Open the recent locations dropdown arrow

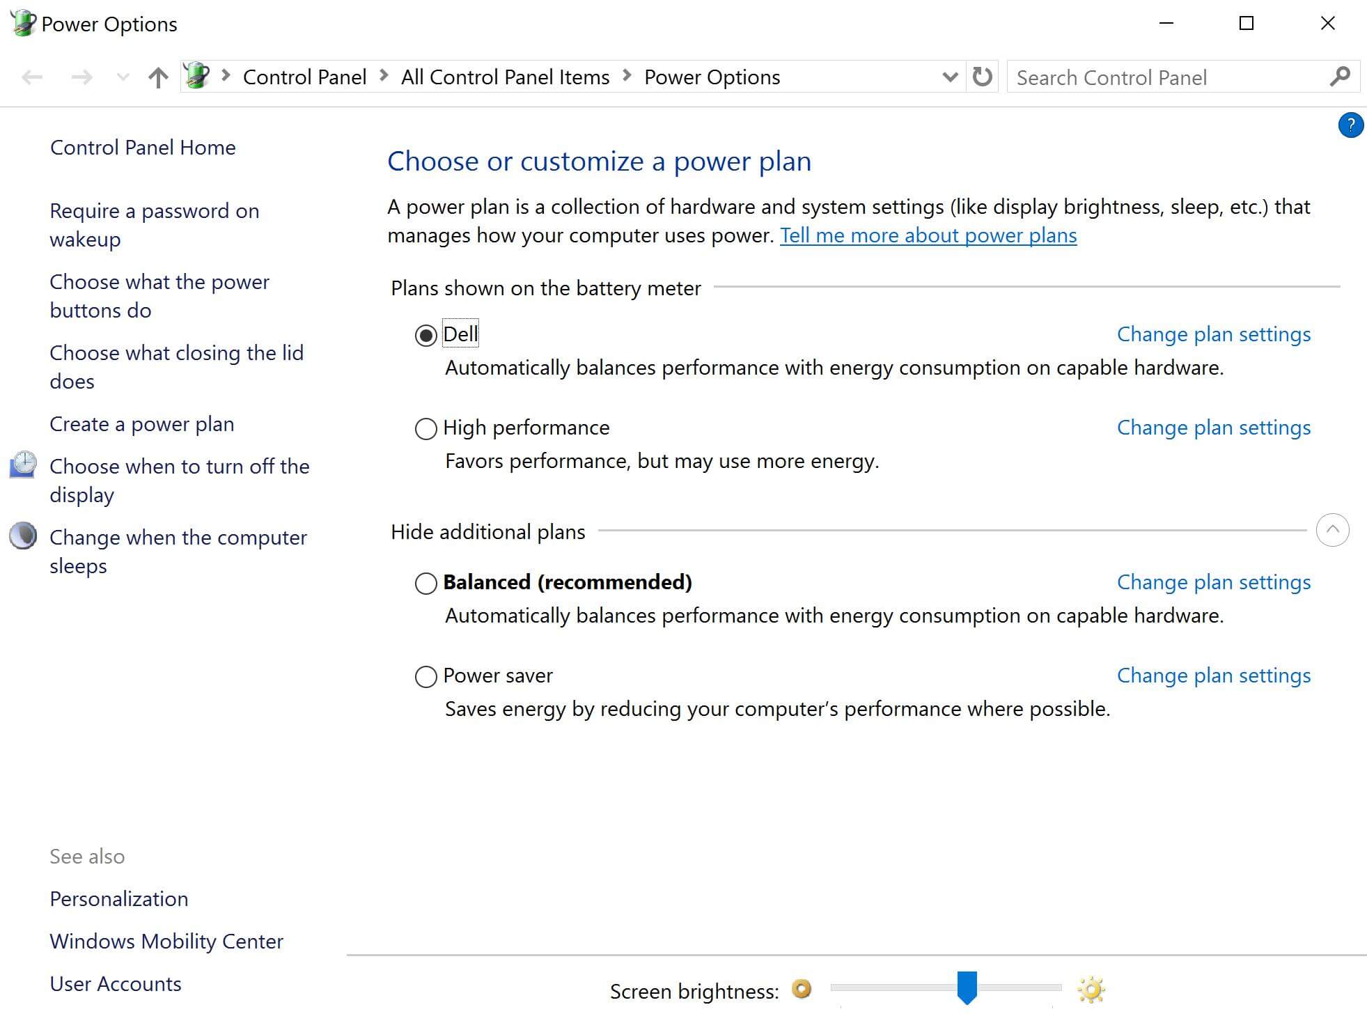coord(123,77)
